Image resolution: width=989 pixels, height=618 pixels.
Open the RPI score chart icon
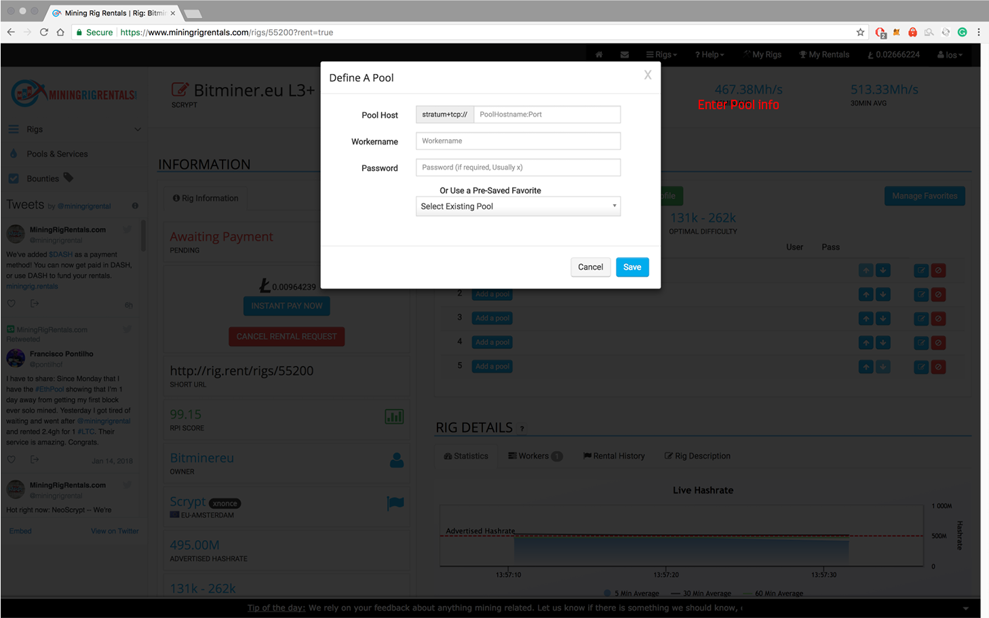click(x=394, y=417)
